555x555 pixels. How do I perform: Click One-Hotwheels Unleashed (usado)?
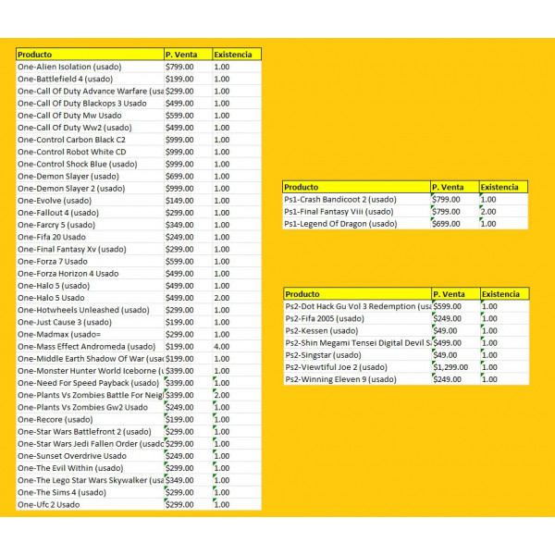90,310
